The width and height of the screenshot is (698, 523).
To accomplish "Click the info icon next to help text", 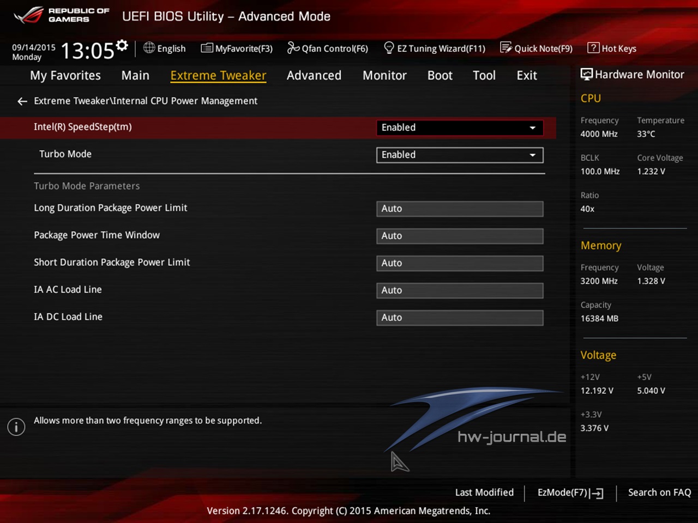I will pyautogui.click(x=16, y=427).
